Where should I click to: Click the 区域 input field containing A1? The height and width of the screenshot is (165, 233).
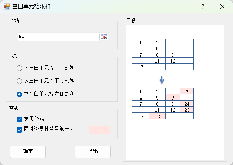point(59,36)
